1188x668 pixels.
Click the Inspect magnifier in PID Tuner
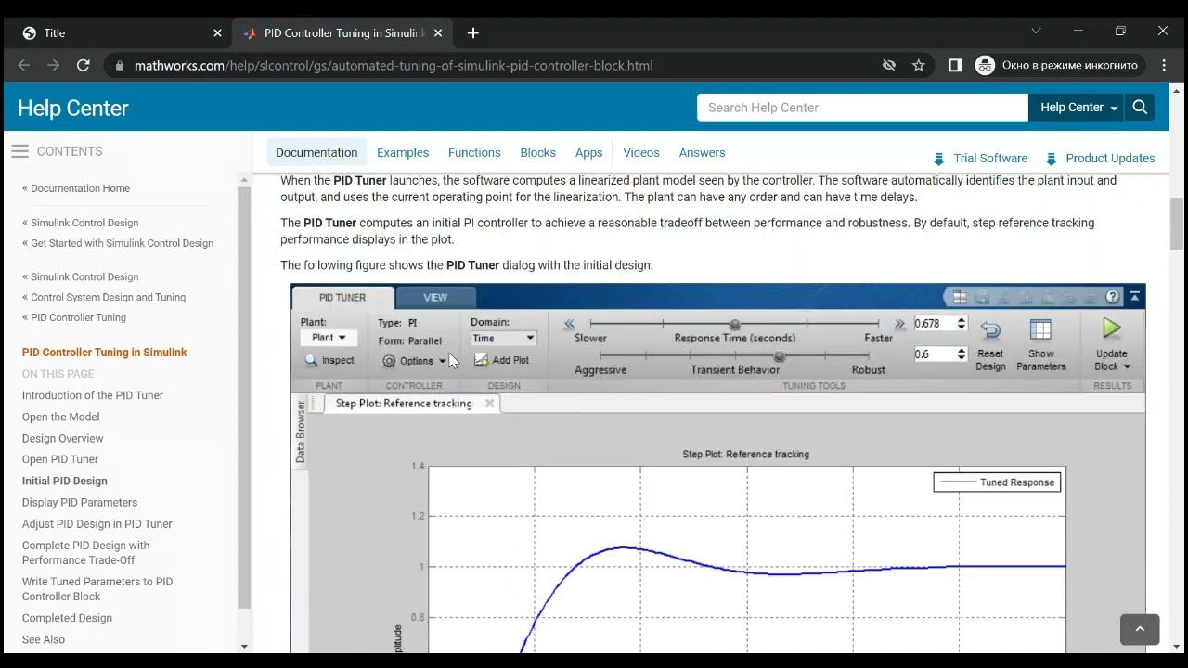[312, 360]
